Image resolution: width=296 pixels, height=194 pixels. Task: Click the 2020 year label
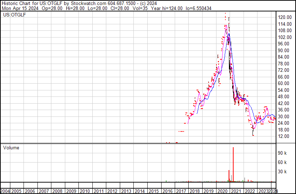coord(223,191)
